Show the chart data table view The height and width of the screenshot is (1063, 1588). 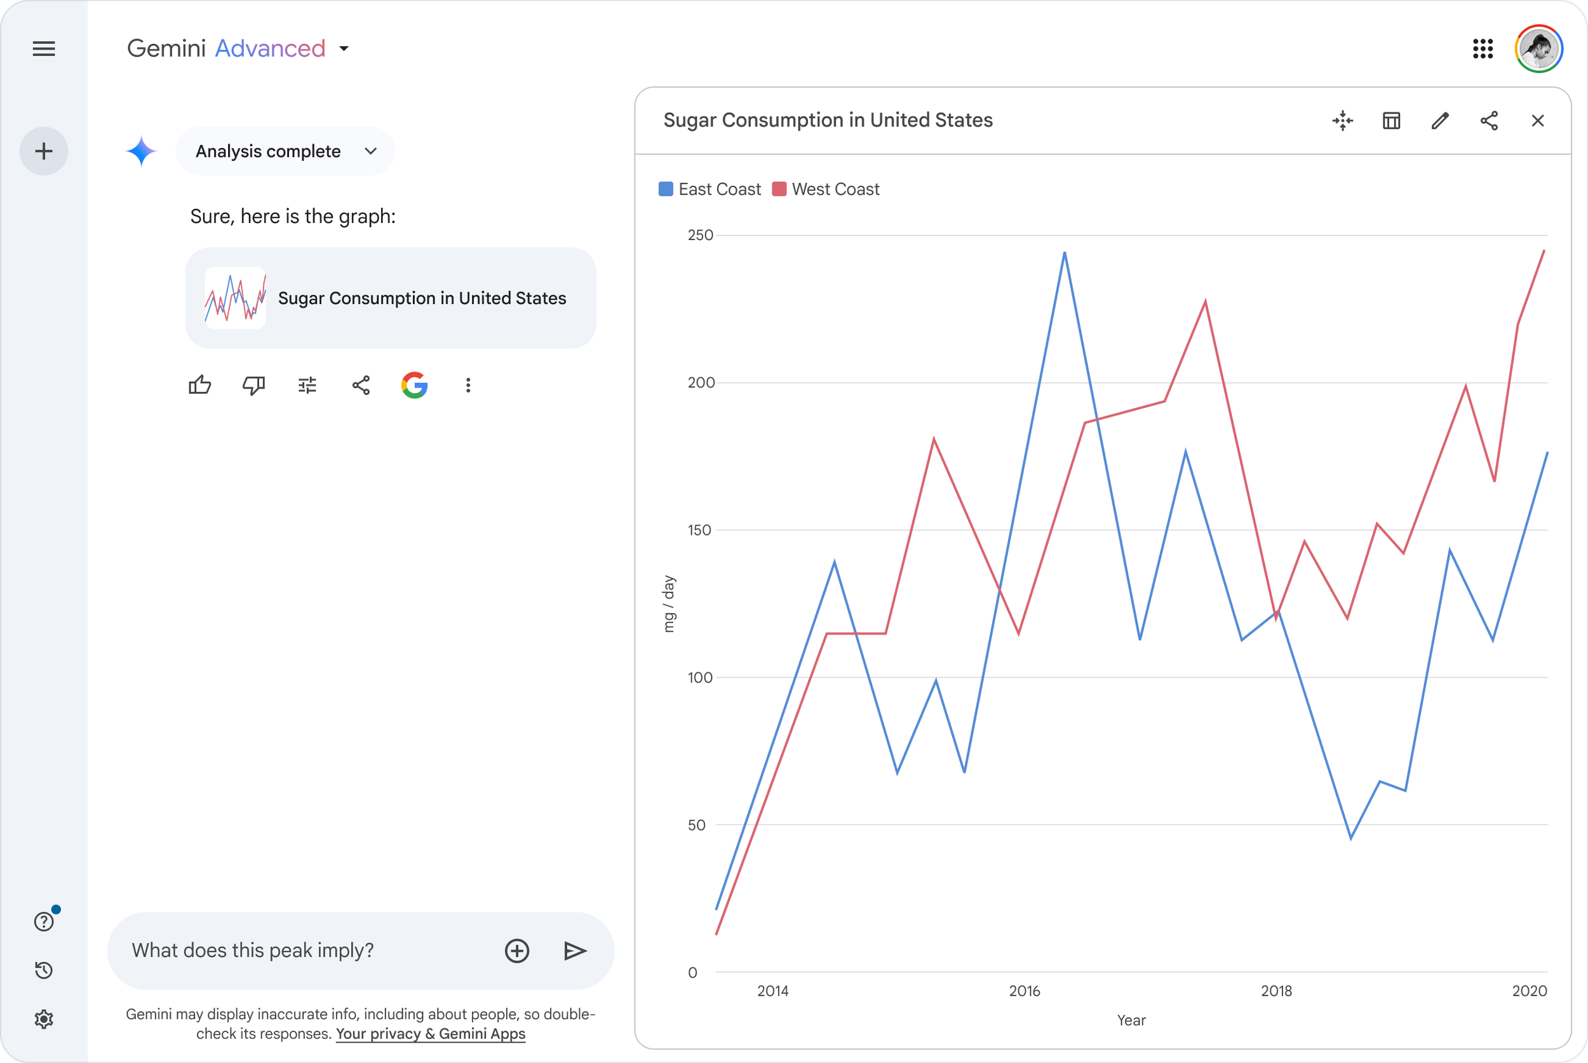coord(1391,121)
